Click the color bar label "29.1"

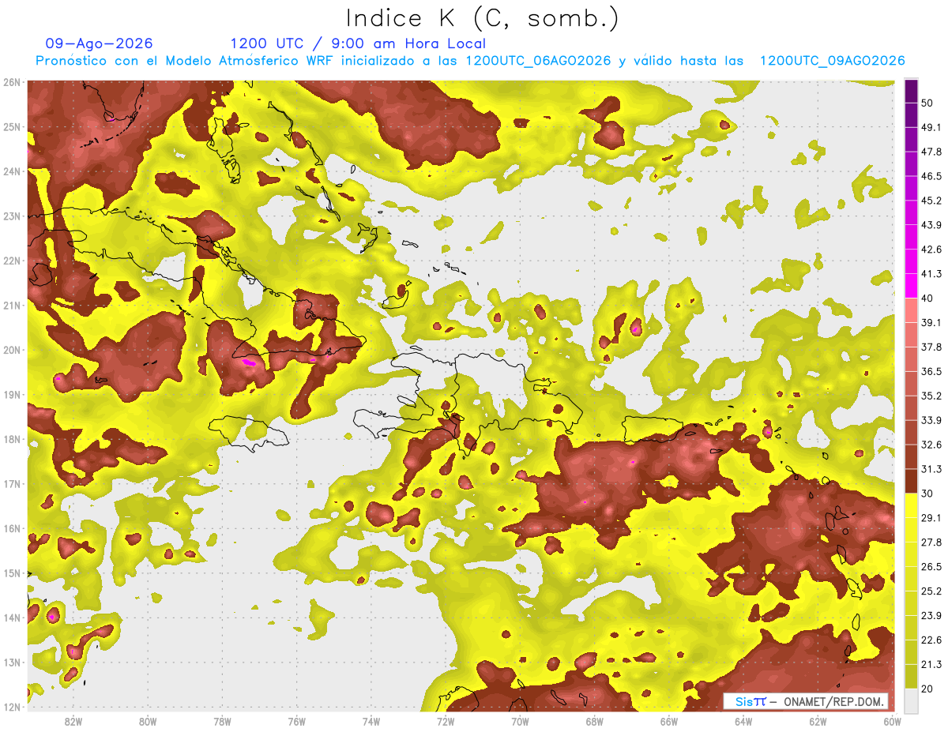coord(931,517)
